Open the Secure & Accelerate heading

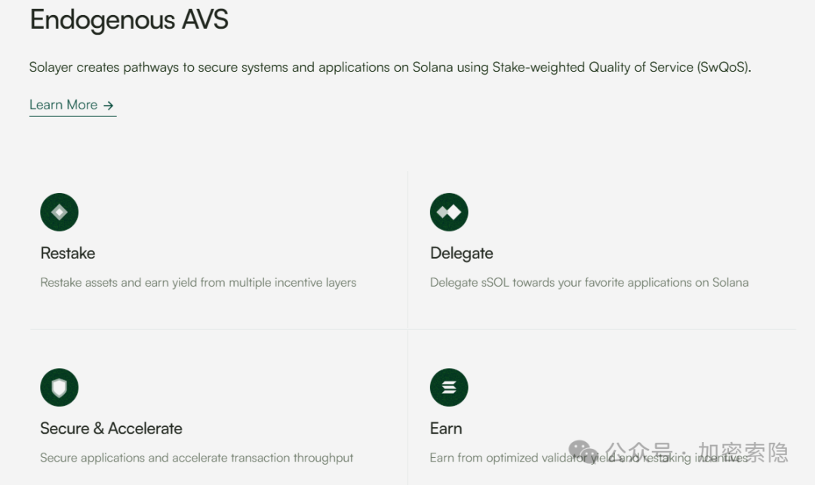click(x=111, y=428)
